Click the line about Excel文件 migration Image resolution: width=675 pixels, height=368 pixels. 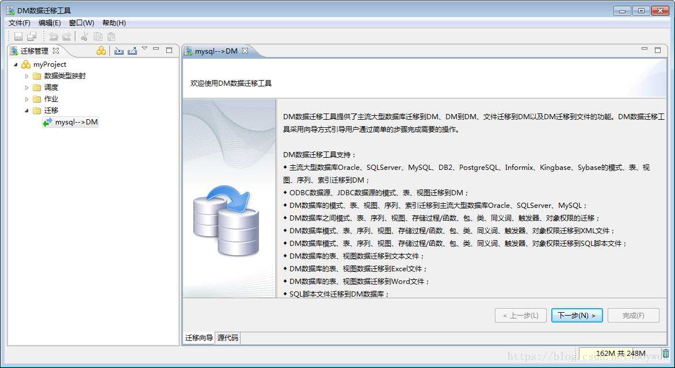[x=355, y=269]
